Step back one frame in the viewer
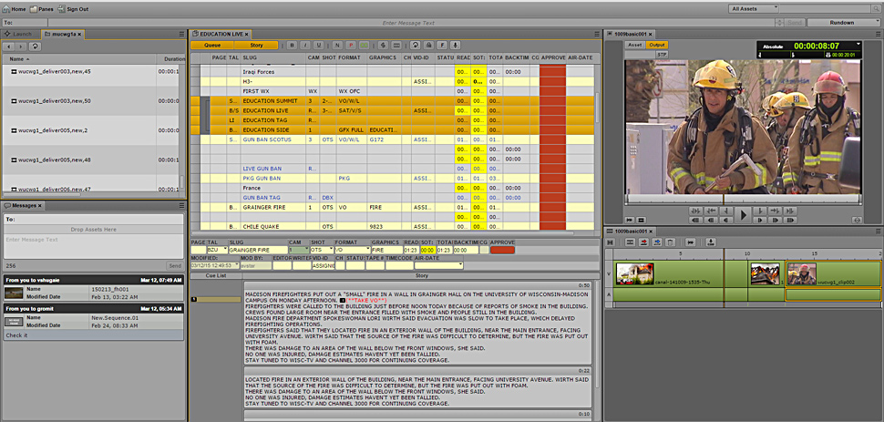Image resolution: width=884 pixels, height=422 pixels. [x=728, y=220]
